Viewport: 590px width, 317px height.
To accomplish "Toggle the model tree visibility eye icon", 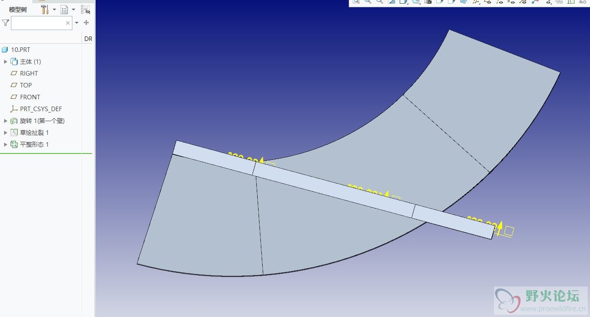I will 85,10.
